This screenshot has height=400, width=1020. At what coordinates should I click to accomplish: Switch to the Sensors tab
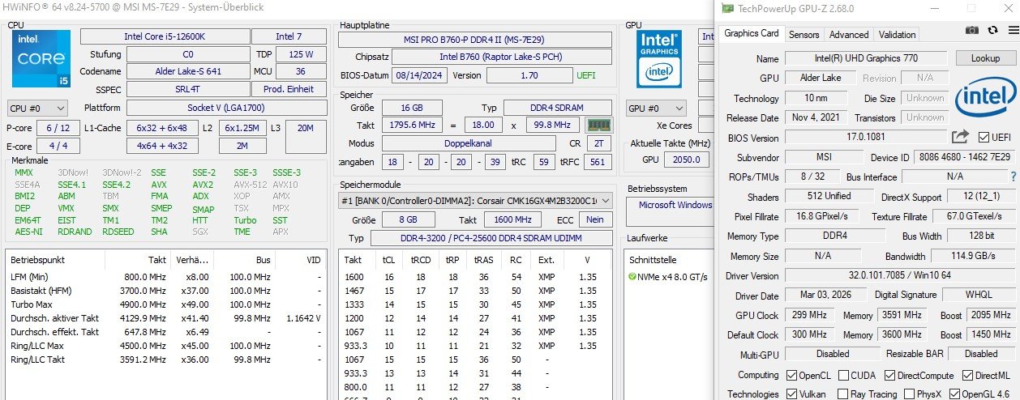804,35
